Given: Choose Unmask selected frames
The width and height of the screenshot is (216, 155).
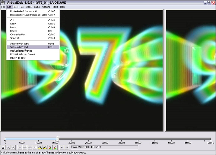Looking at the screenshot, I should click(33, 54).
